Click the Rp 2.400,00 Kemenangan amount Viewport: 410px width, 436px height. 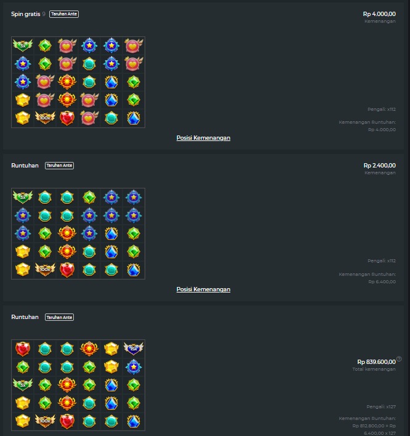coord(379,166)
